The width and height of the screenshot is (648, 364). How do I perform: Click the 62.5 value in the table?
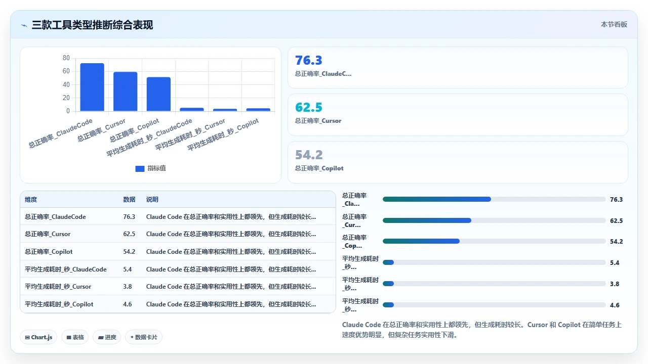coord(129,234)
